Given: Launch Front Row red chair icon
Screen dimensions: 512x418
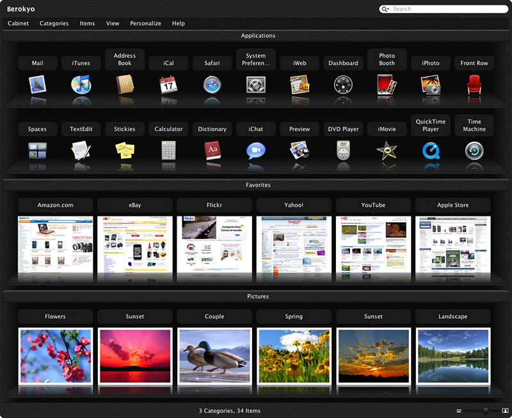Looking at the screenshot, I should [x=474, y=84].
